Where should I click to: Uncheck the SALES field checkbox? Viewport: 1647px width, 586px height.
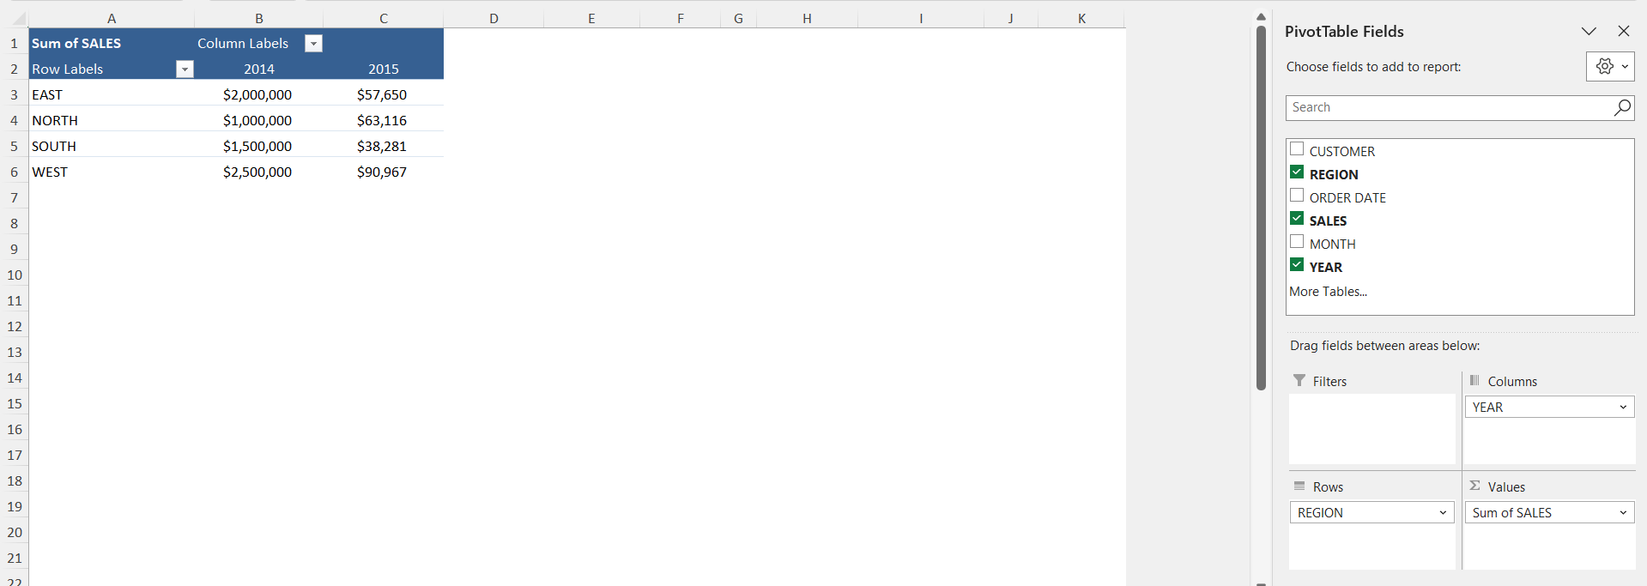[x=1297, y=219]
